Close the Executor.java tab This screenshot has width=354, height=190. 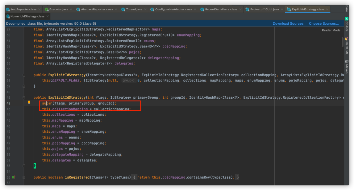click(71, 9)
